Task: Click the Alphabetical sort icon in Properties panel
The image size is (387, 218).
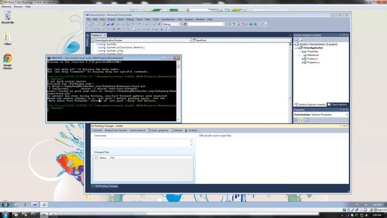Action: (x=301, y=120)
